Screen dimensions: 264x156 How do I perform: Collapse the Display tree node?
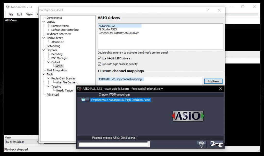(44, 22)
